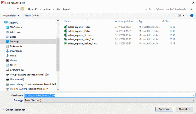The width and height of the screenshot is (196, 114).
Task: Refresh the current folder view
Action: tap(150, 9)
